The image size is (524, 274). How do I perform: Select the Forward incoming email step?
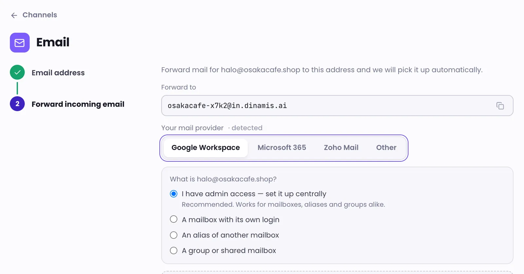(78, 104)
